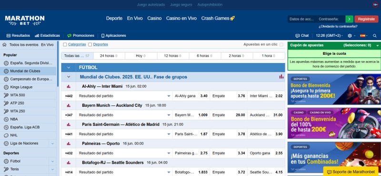Click the 18+ age restriction badge
This screenshot has width=381, height=176.
(x=375, y=5)
